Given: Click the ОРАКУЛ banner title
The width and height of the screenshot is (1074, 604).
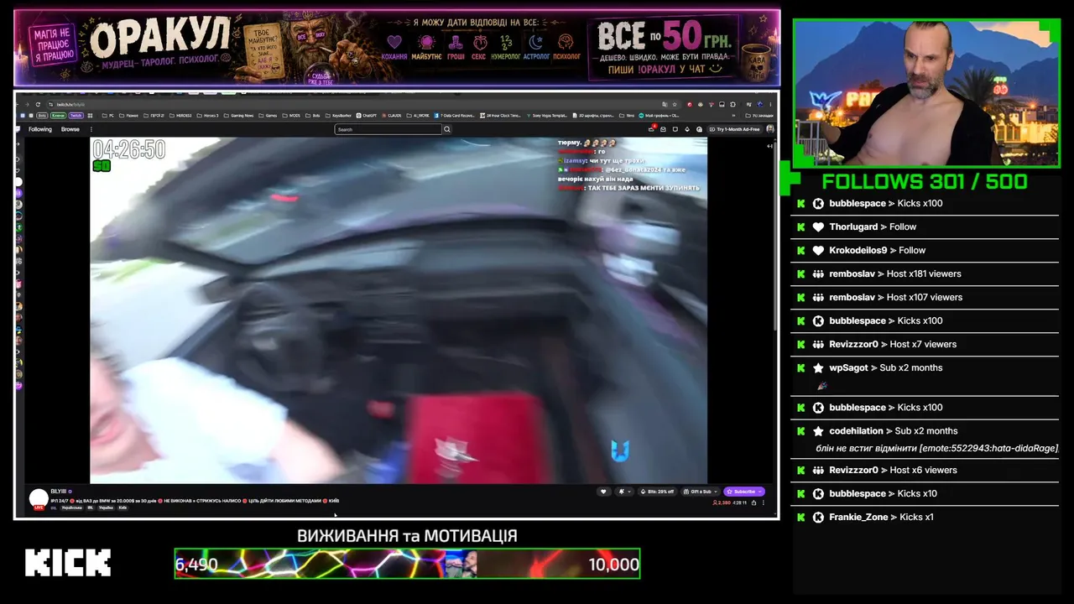Looking at the screenshot, I should (159, 37).
